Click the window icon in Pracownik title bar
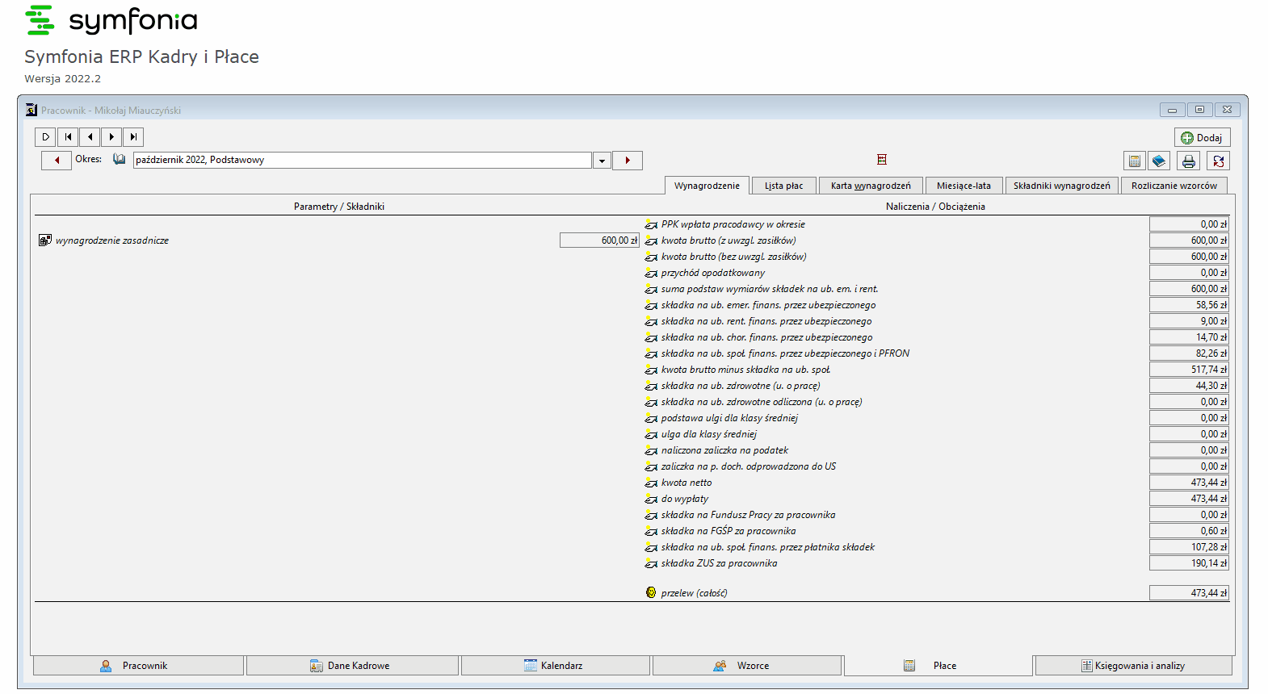The image size is (1268, 694). (31, 110)
